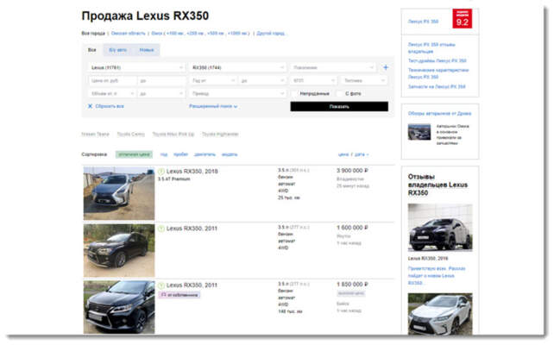Open the Drom auto news article thumbnail
This screenshot has height=345, width=554.
[x=419, y=131]
